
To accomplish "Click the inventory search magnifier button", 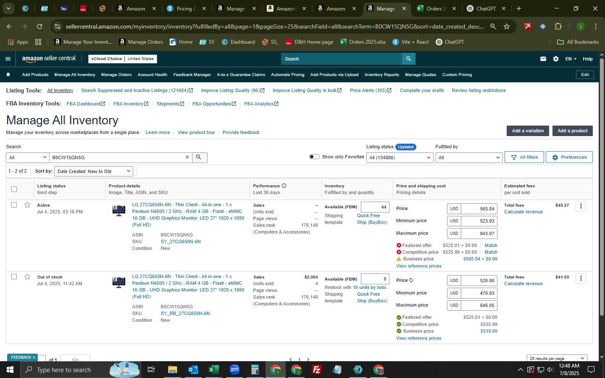I will [199, 157].
